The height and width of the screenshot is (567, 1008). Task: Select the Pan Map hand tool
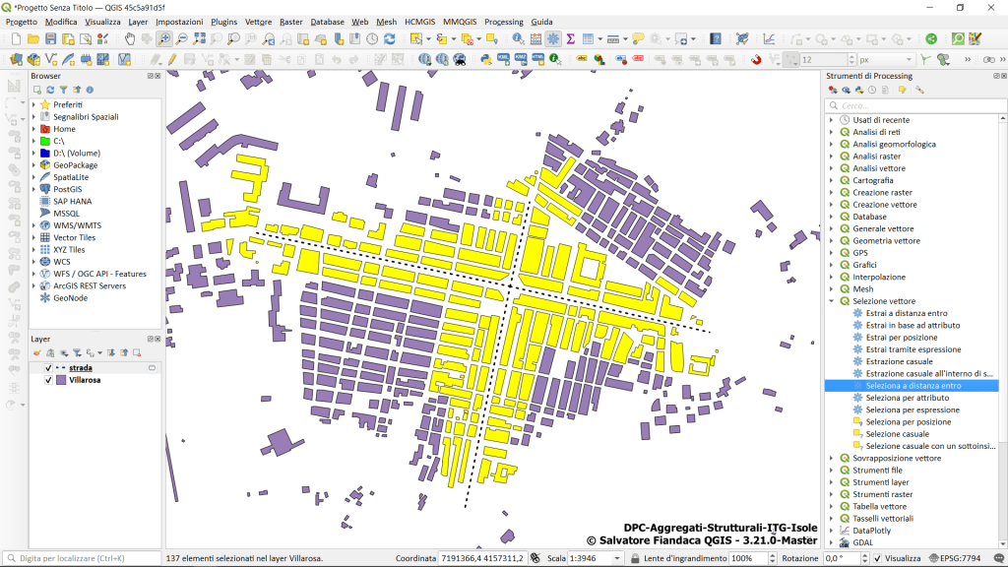130,38
